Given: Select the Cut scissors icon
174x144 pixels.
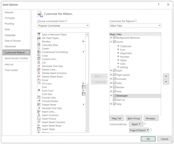Looking at the screenshot, I should (x=39, y=62).
